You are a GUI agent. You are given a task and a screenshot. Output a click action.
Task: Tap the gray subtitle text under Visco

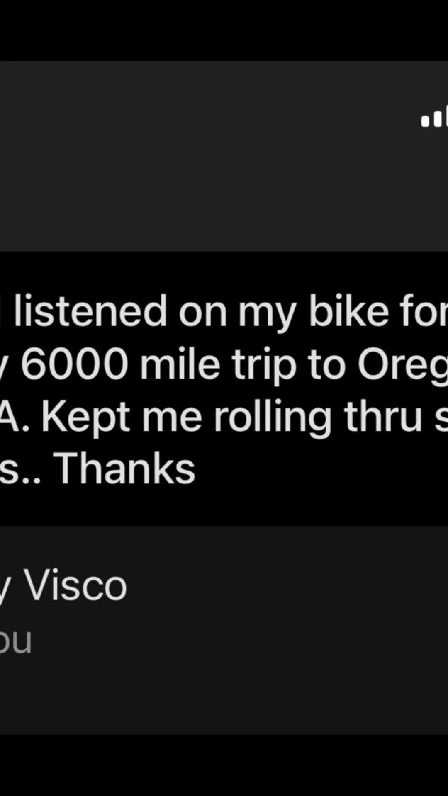click(16, 640)
